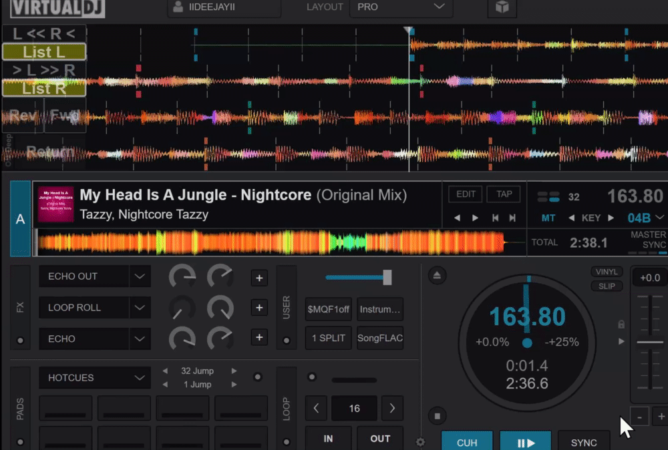Screen dimensions: 668x450
Task: Click the first ECHO OUT knob
Action: pyautogui.click(x=182, y=276)
